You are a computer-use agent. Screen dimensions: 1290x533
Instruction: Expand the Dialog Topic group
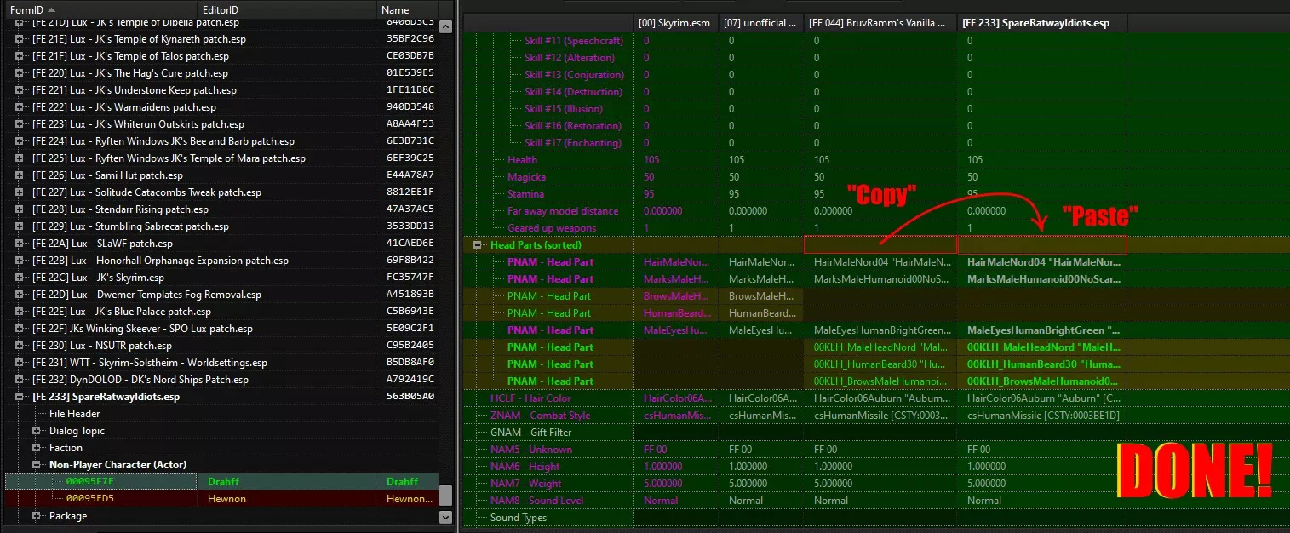[37, 431]
